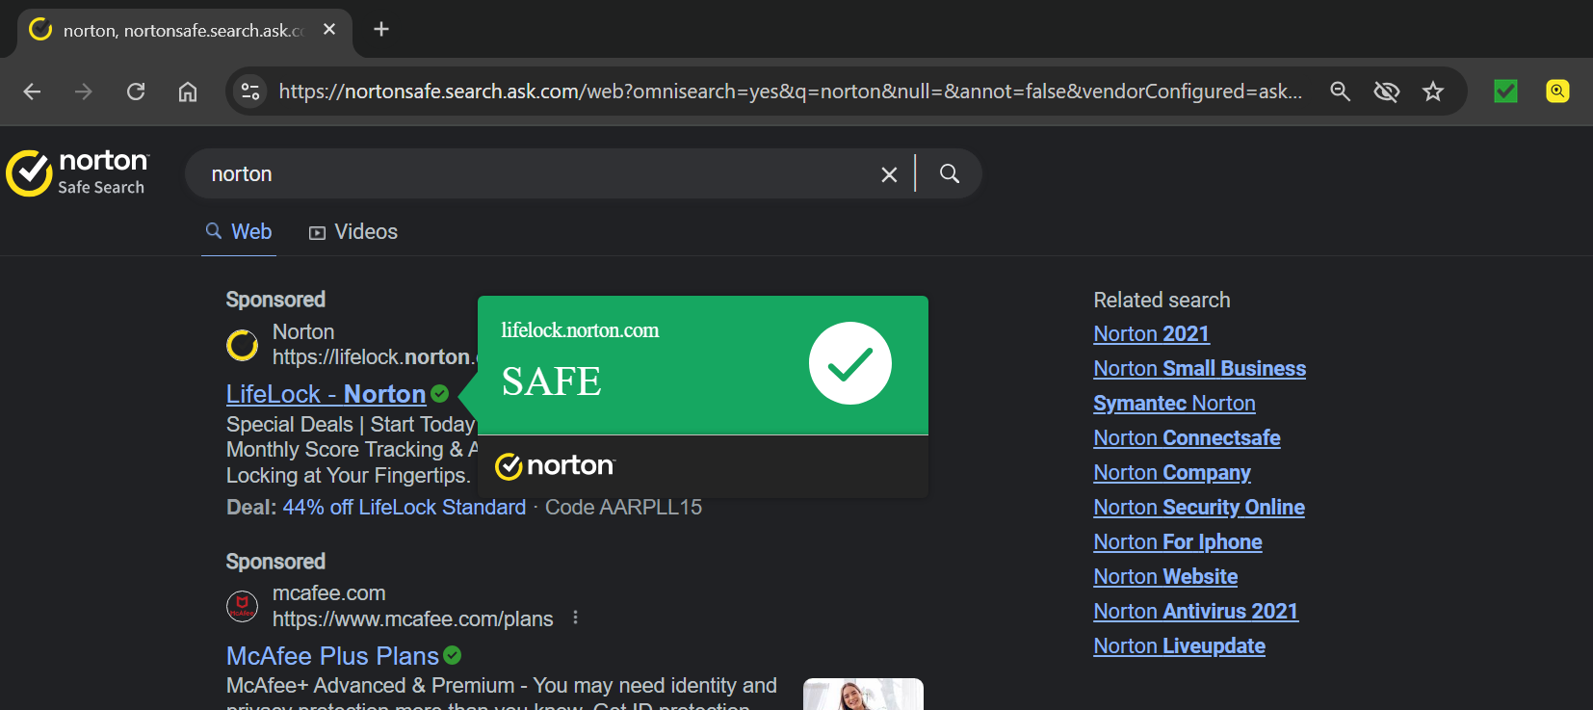Open the LifeLock - Norton sponsored link
The image size is (1593, 710).
[x=326, y=394]
